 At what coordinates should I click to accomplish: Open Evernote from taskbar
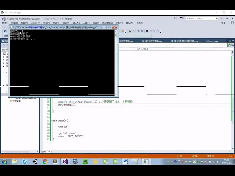[x=86, y=162]
